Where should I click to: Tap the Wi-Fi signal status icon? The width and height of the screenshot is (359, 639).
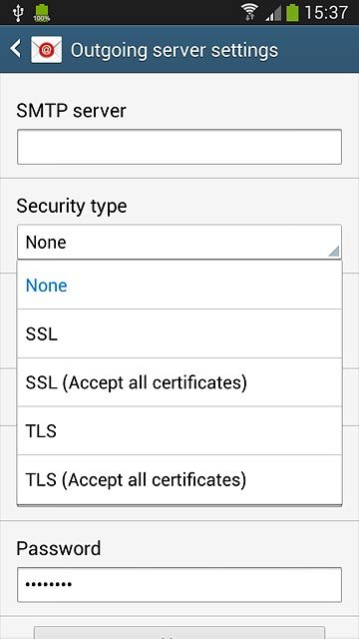[250, 12]
